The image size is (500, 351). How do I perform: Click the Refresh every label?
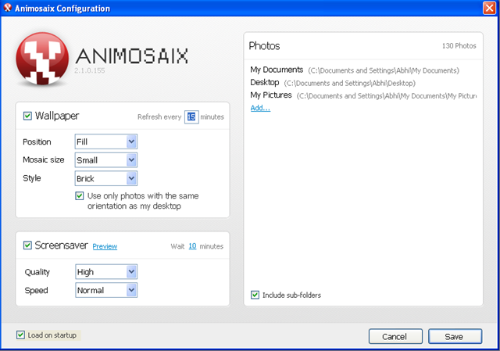(159, 117)
